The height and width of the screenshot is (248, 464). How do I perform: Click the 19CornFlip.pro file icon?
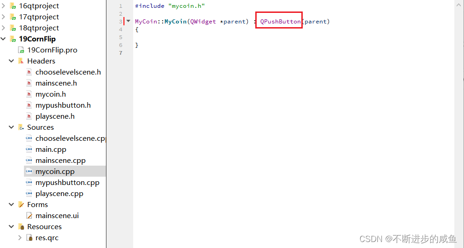click(x=21, y=50)
